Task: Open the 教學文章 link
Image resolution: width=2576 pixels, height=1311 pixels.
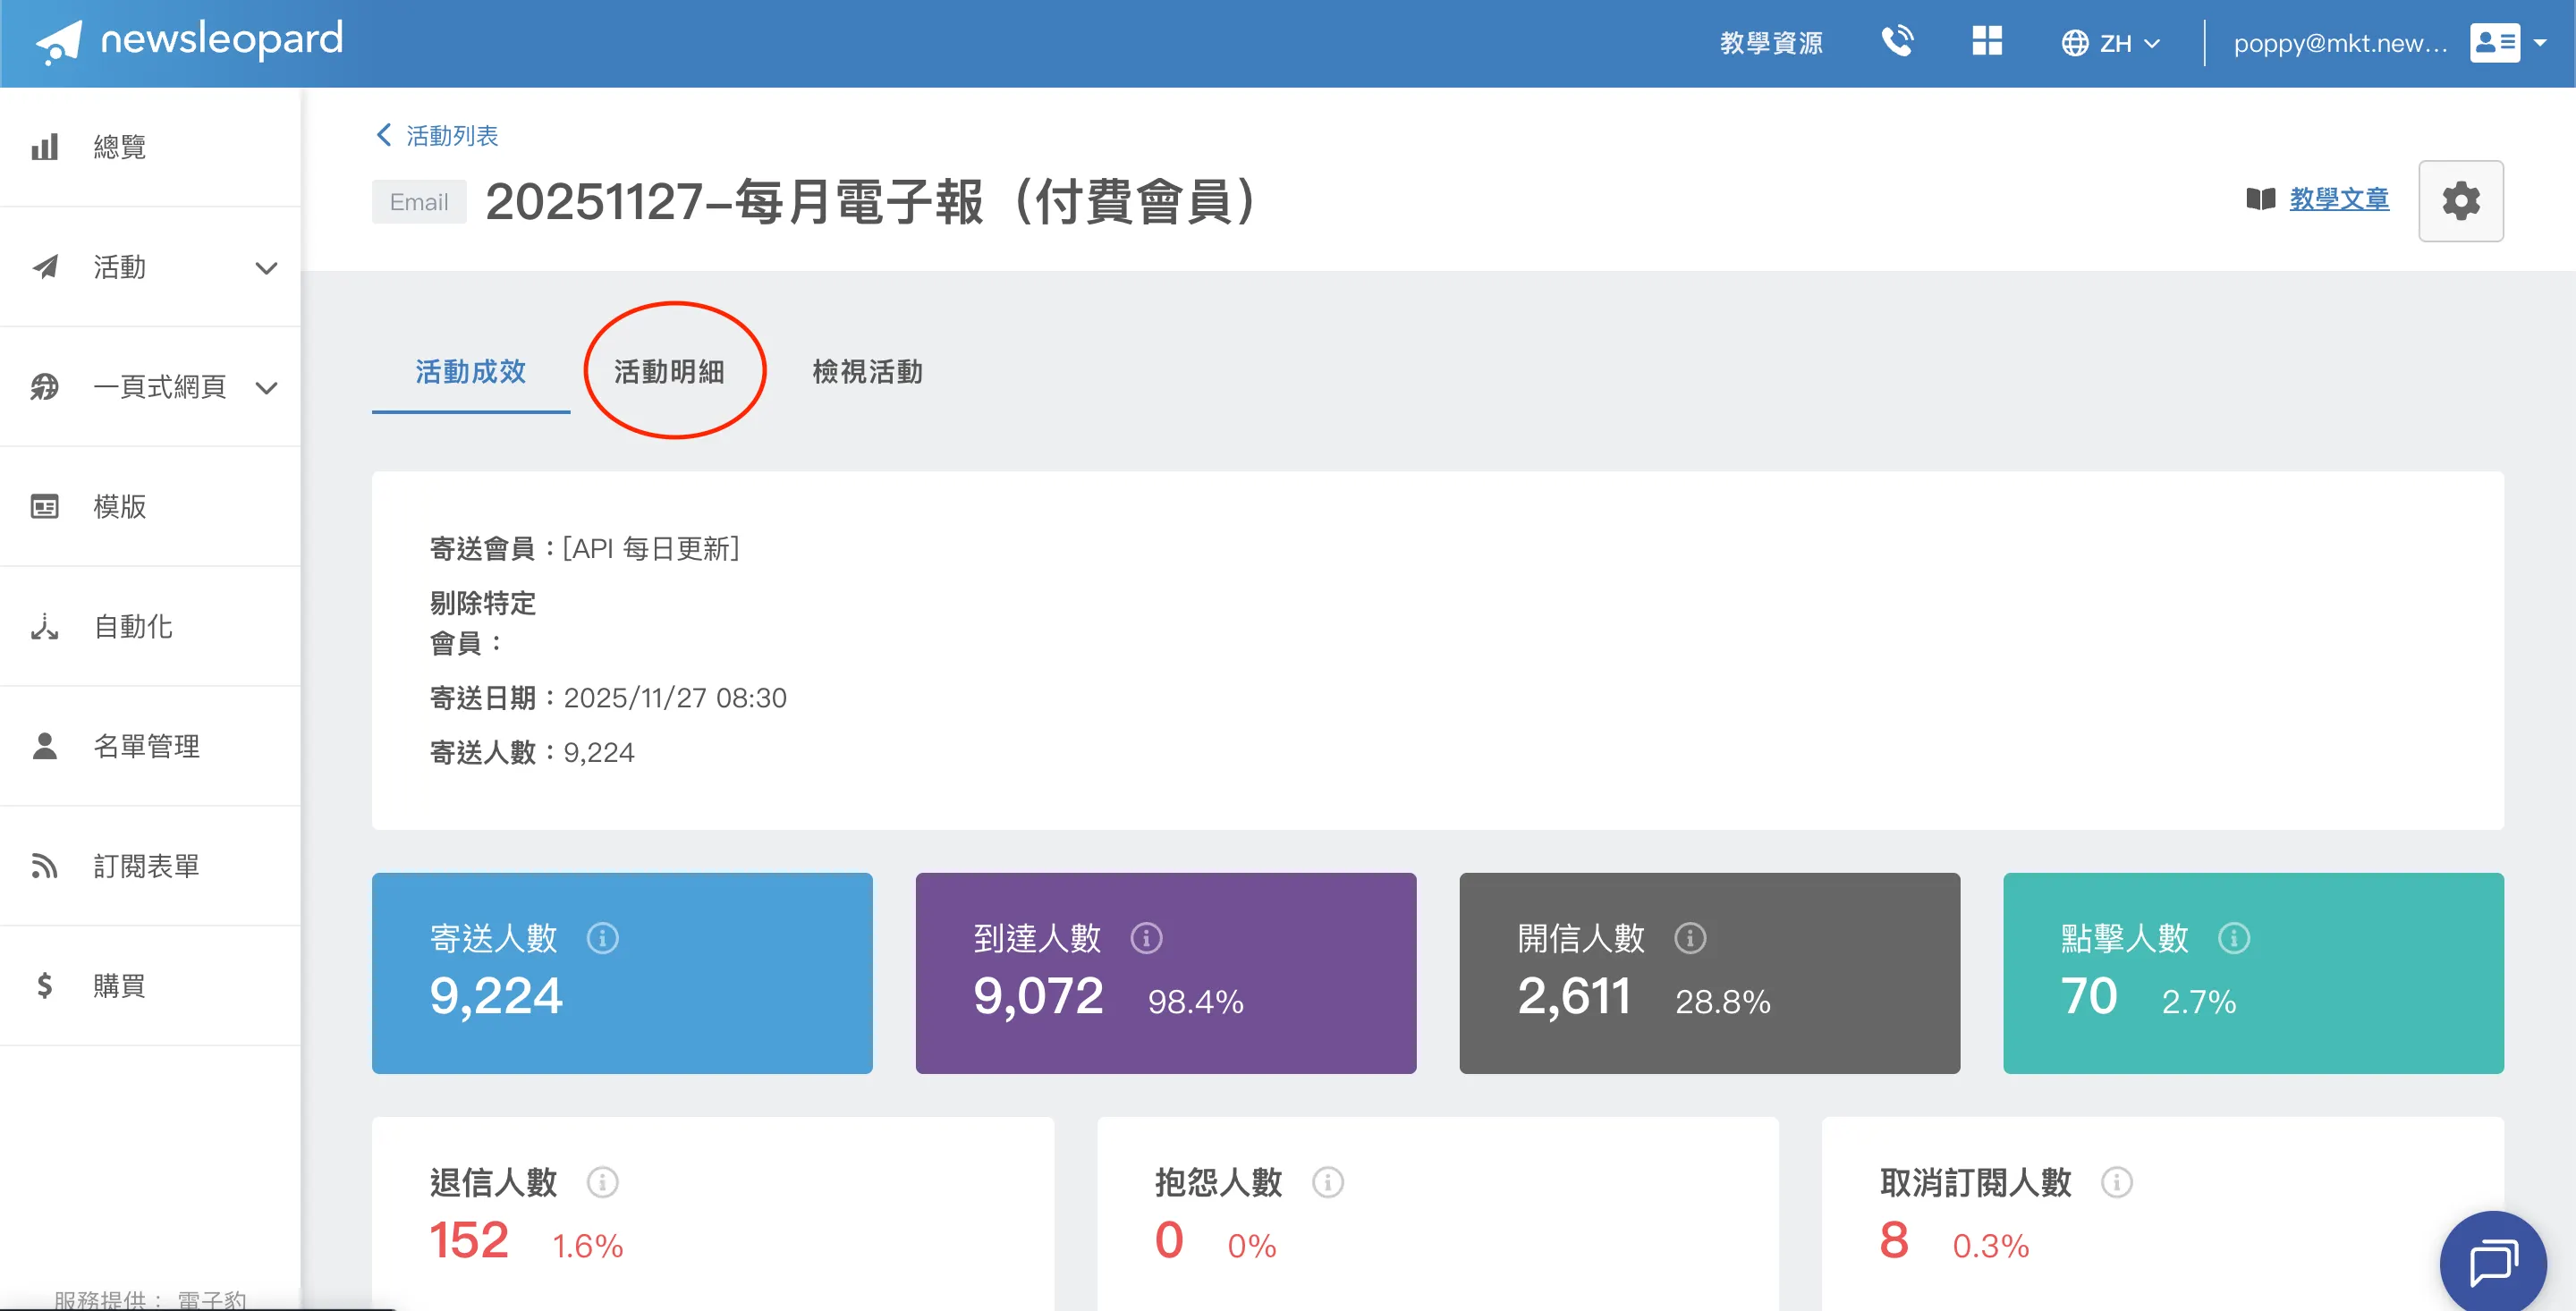Action: [2338, 199]
